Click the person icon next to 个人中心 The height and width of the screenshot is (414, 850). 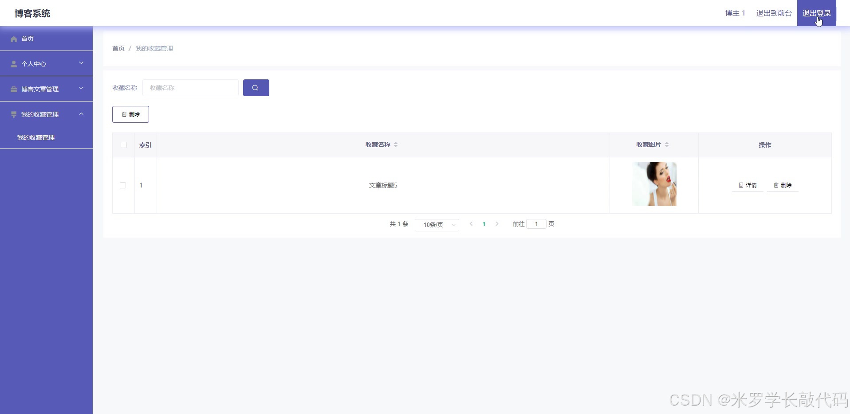[x=14, y=64]
